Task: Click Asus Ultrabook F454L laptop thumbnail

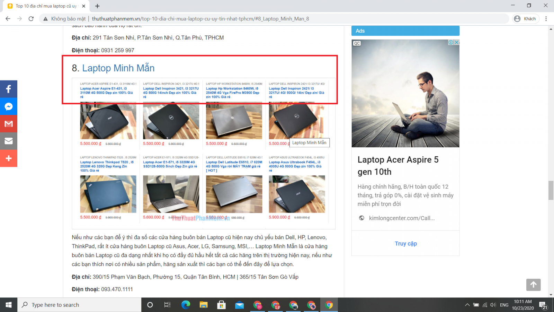Action: (297, 194)
